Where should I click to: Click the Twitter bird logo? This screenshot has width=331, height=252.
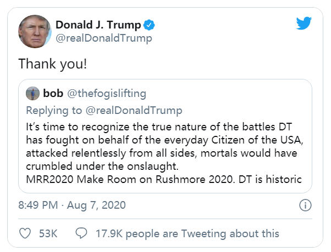[304, 24]
